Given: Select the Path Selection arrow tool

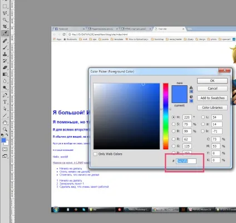Looking at the screenshot, I should [5, 109].
